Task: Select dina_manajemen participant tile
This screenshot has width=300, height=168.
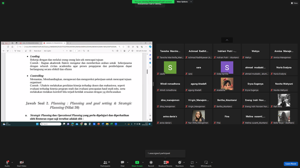Action: point(170,100)
